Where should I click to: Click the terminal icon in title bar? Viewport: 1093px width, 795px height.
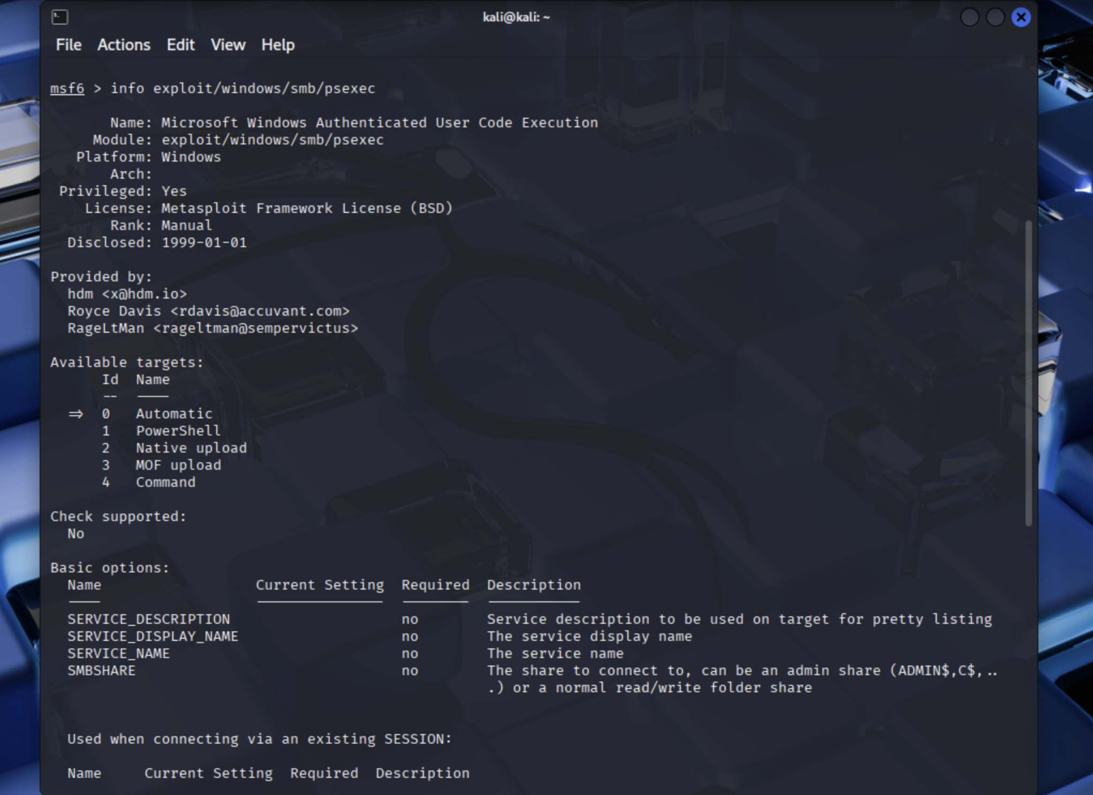(59, 17)
